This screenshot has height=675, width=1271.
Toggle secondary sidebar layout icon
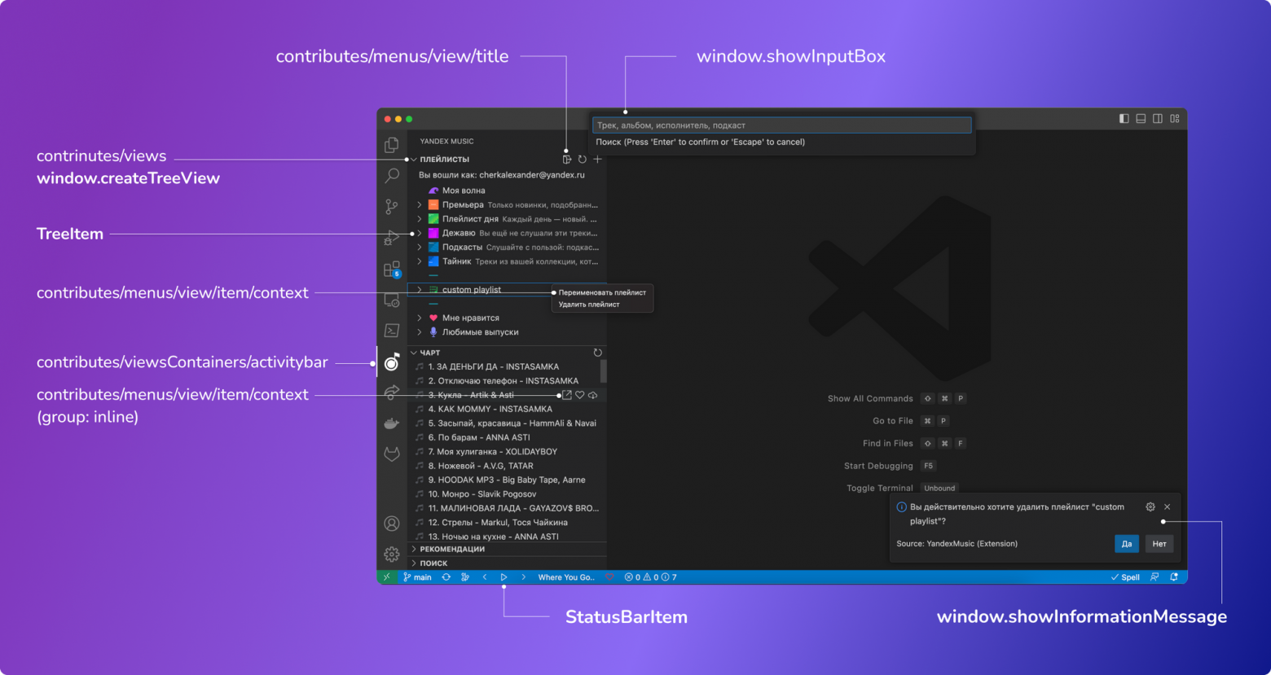click(x=1158, y=119)
